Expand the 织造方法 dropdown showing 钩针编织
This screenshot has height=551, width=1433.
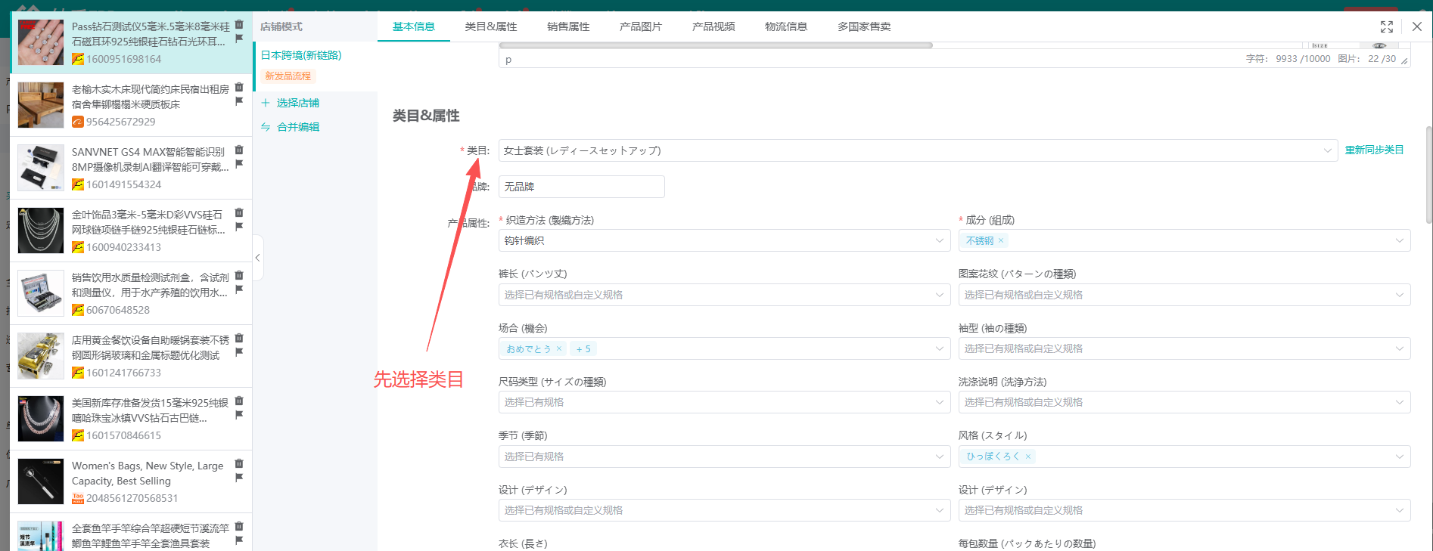click(723, 241)
